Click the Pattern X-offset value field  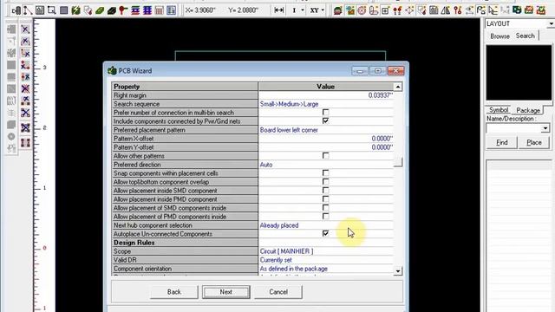326,139
